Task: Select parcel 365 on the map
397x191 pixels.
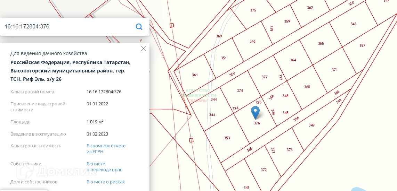Action: point(321,43)
